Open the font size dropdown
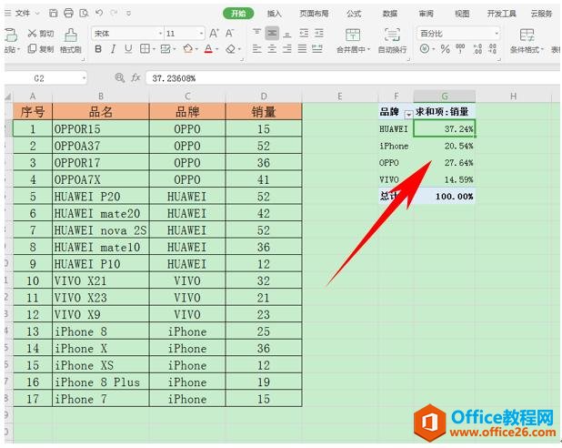Image resolution: width=562 pixels, height=448 pixels. 202,34
